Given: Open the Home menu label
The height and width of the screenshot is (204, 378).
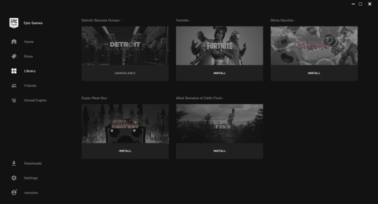Looking at the screenshot, I should click(29, 42).
